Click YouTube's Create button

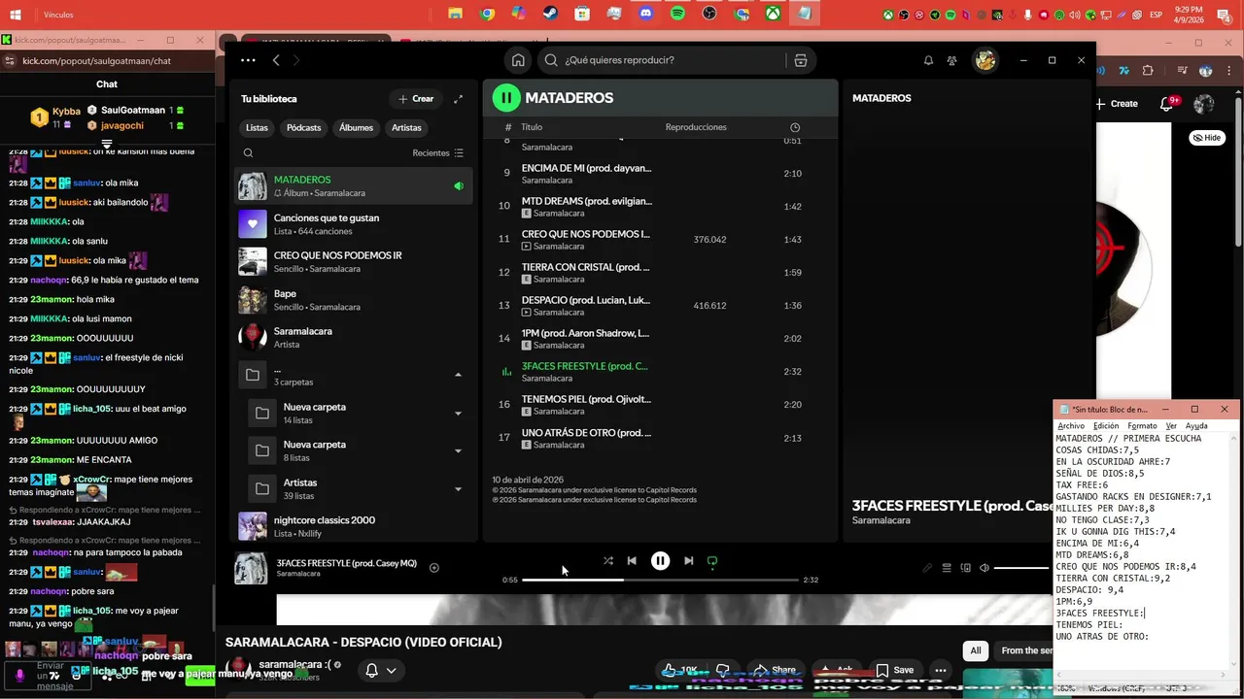[x=1117, y=104]
